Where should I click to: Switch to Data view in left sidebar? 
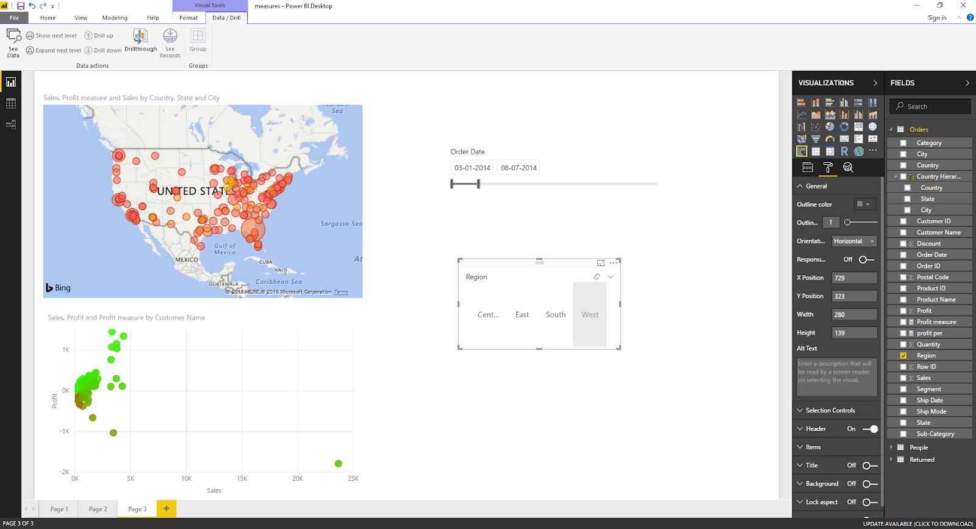(x=11, y=104)
